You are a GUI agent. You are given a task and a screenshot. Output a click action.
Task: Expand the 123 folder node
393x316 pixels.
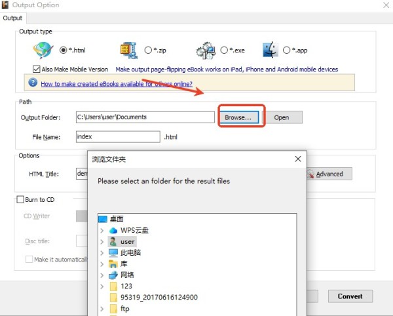click(x=102, y=286)
